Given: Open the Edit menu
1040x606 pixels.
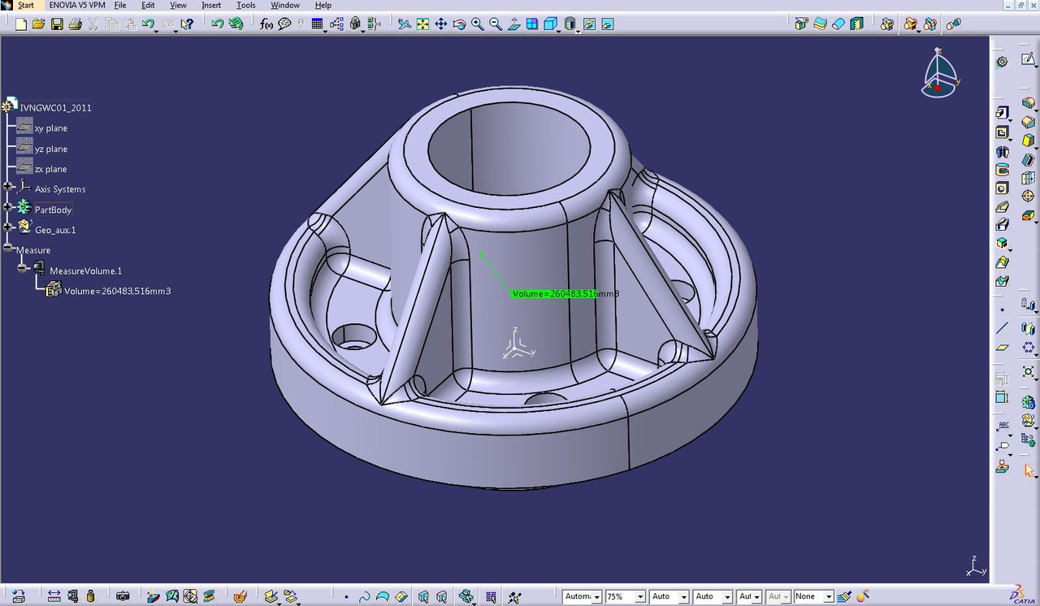Looking at the screenshot, I should pos(148,5).
